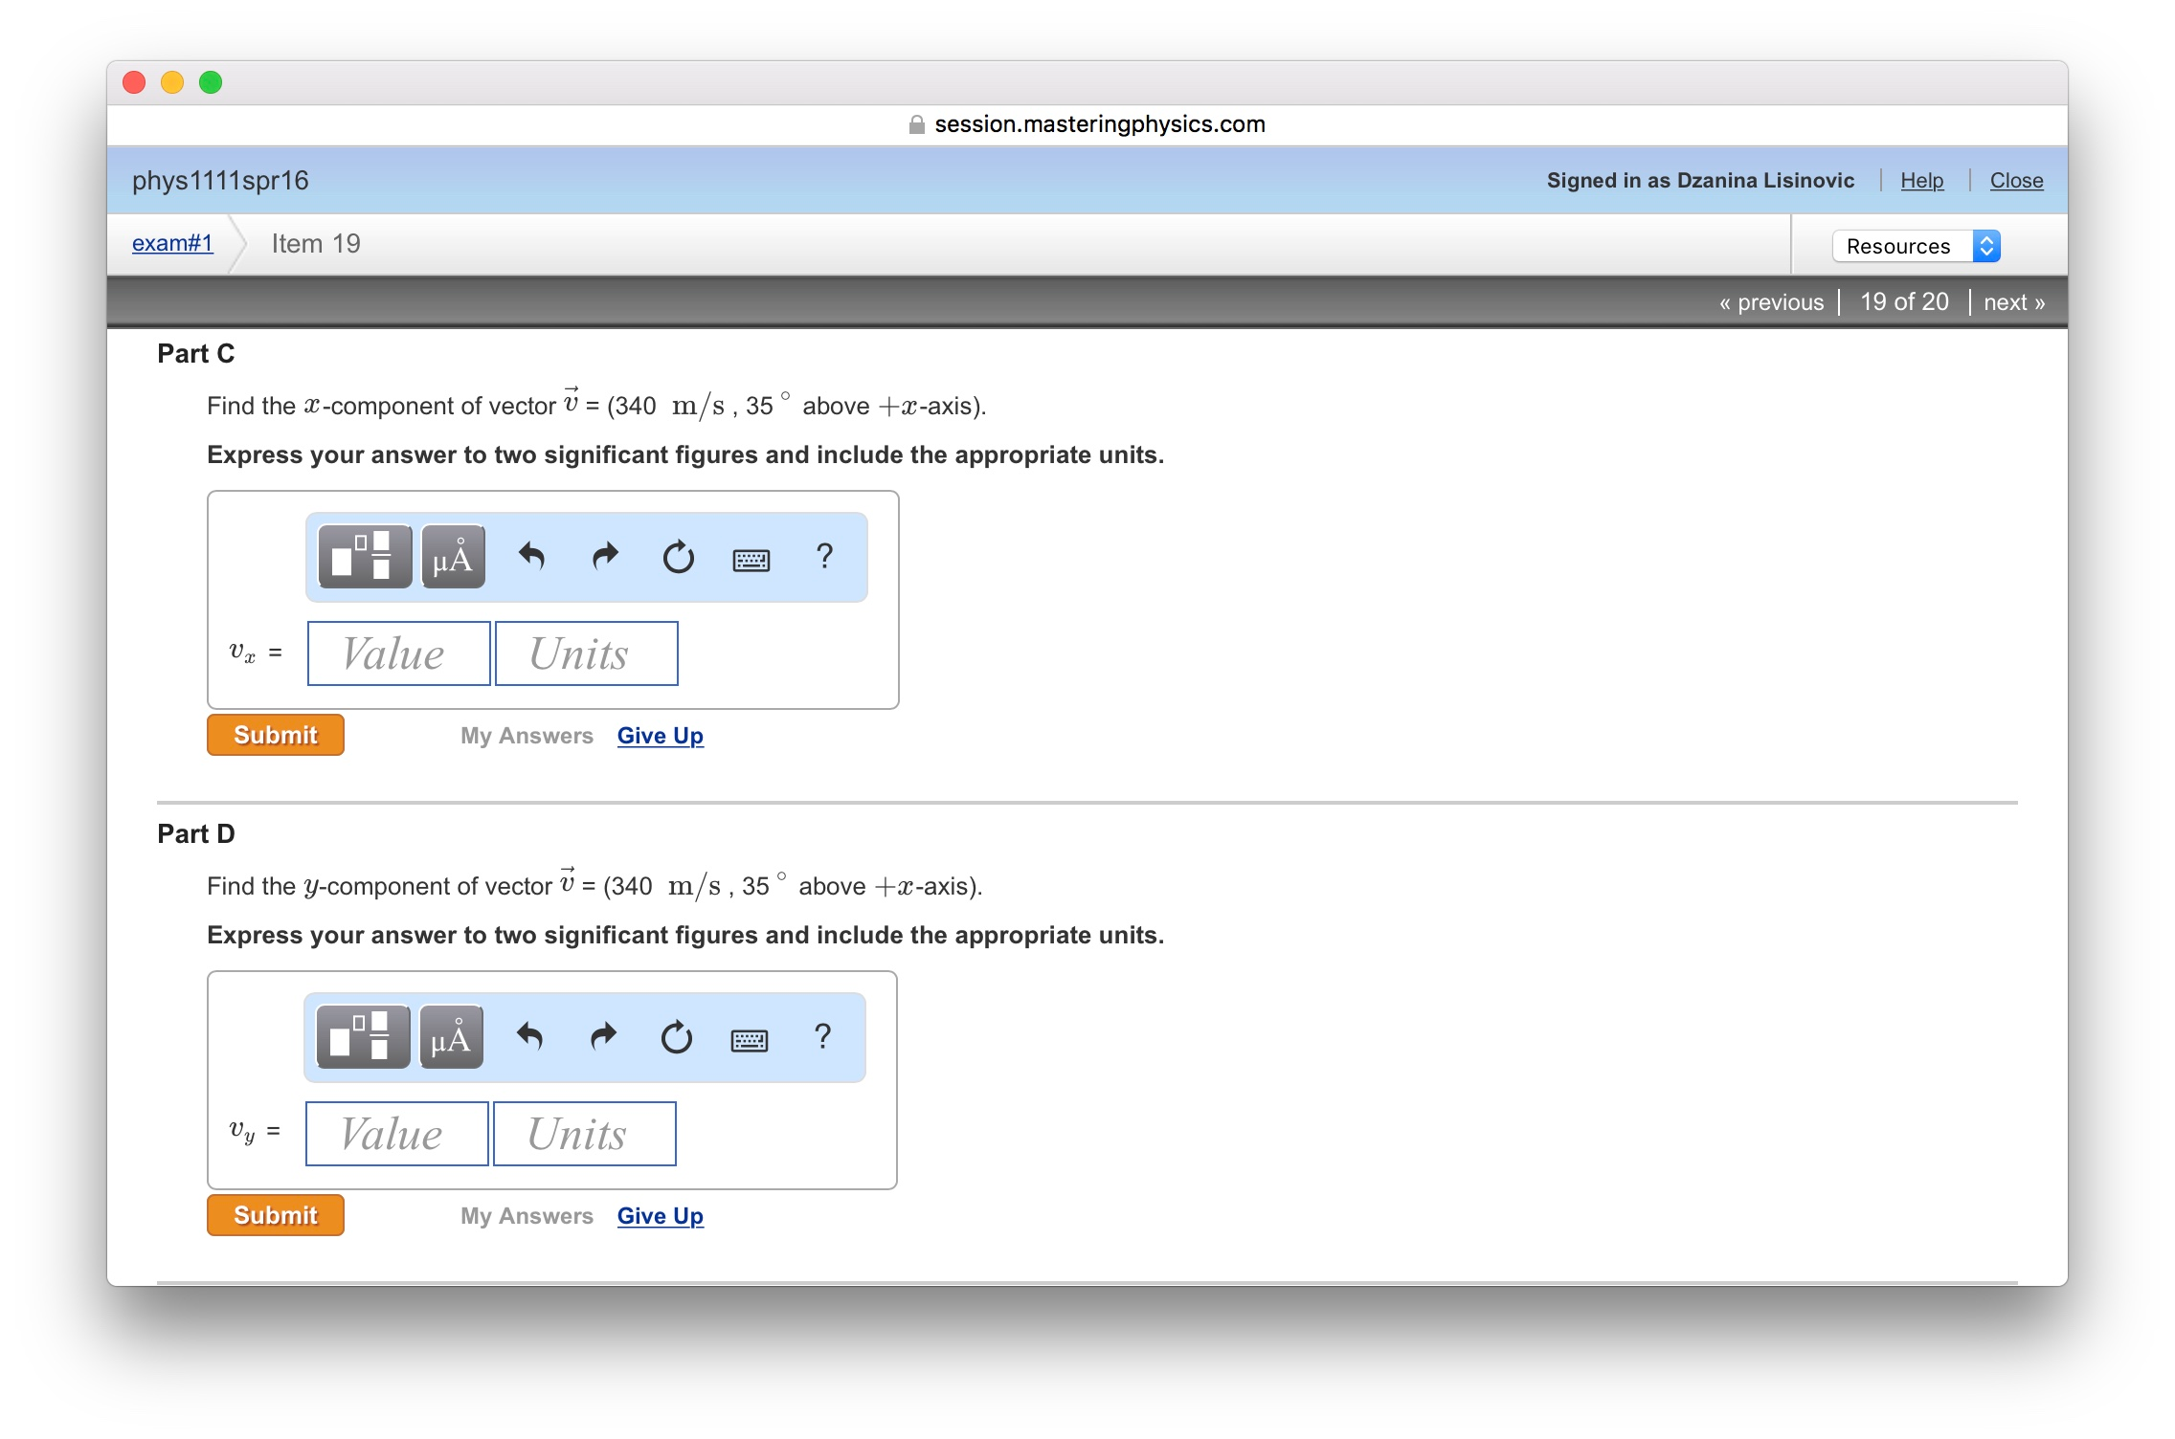The width and height of the screenshot is (2175, 1439).
Task: Click the question mark help in Part C
Action: 824,557
